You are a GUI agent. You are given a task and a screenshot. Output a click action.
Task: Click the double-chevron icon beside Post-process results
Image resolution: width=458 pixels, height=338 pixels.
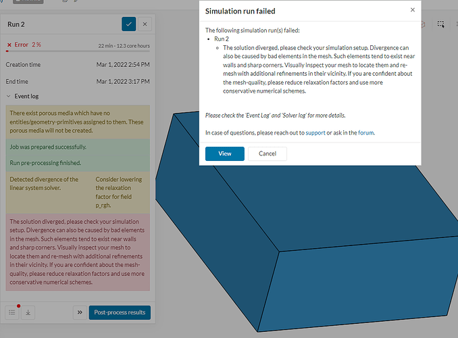[x=80, y=312]
